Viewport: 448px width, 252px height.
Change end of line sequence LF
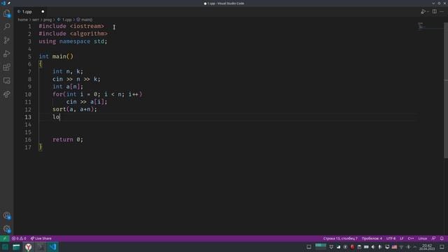point(401,238)
